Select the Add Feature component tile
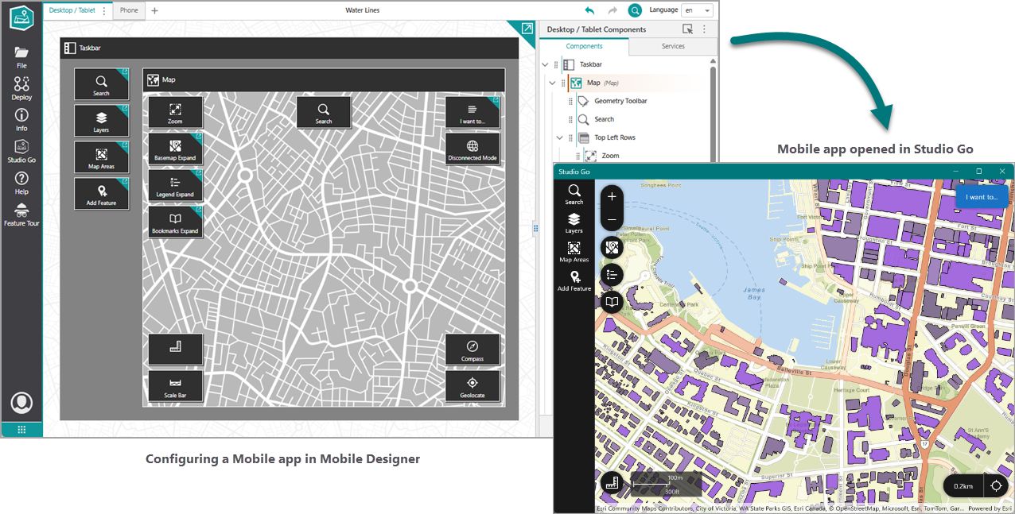The height and width of the screenshot is (514, 1015). (101, 193)
